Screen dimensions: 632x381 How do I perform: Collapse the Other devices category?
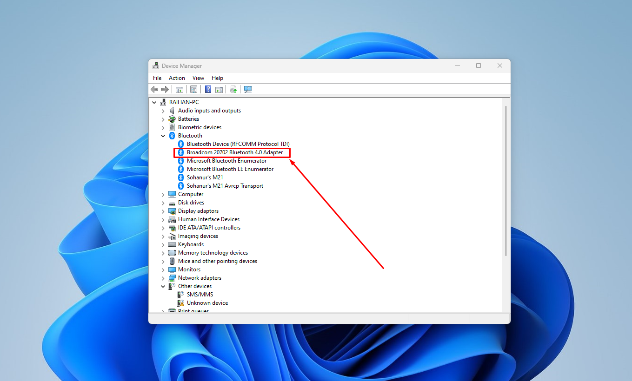point(163,286)
